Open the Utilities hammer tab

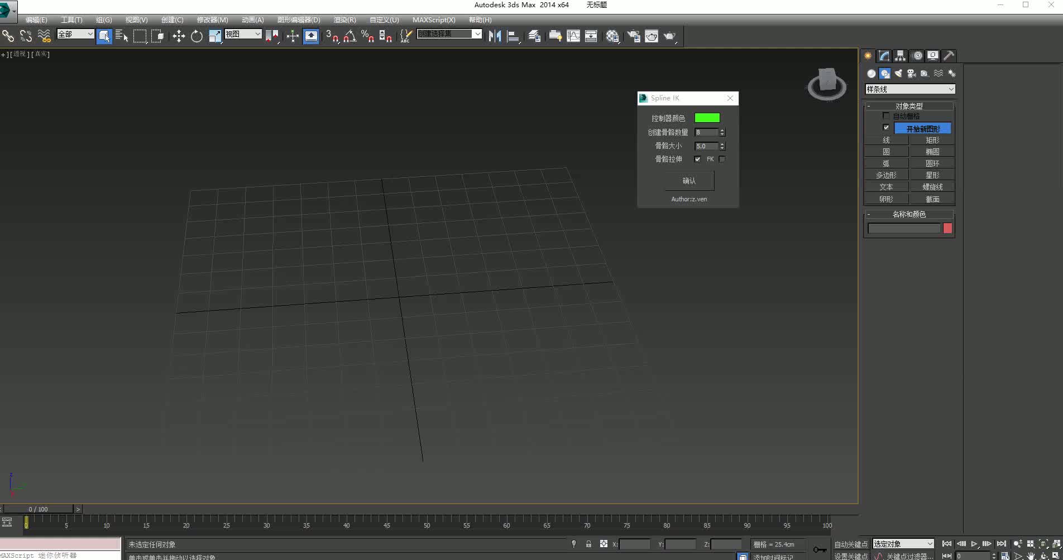(949, 56)
